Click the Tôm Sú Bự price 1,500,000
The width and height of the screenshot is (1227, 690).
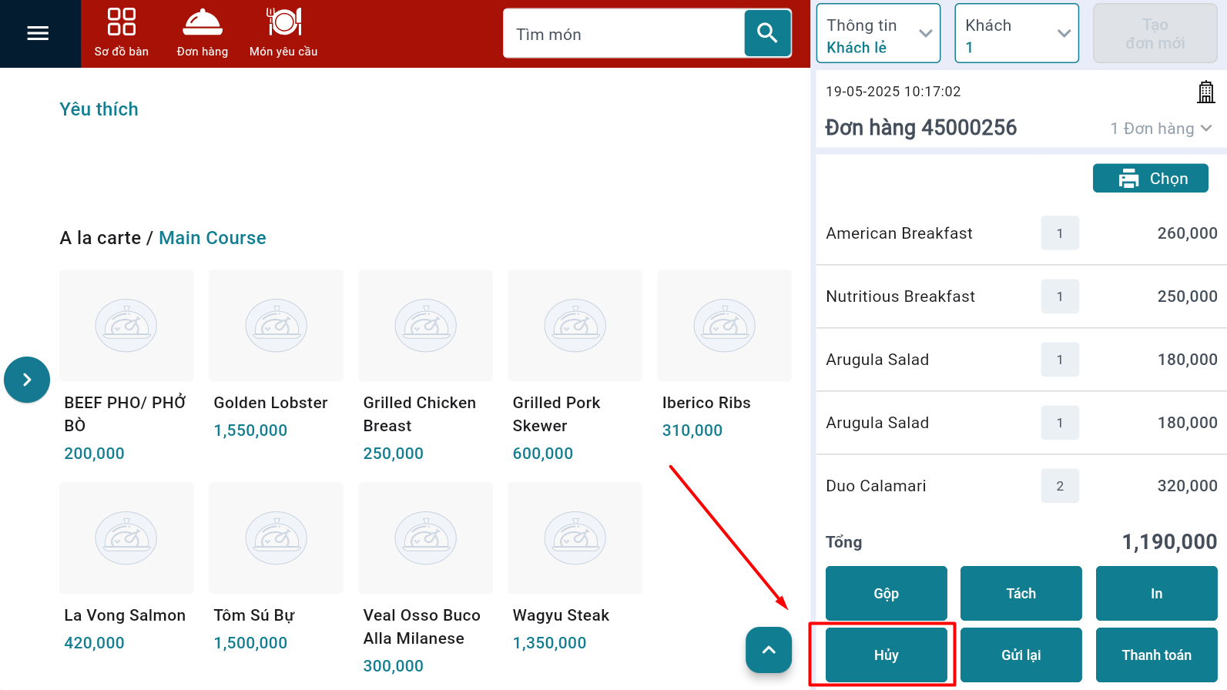pyautogui.click(x=250, y=643)
